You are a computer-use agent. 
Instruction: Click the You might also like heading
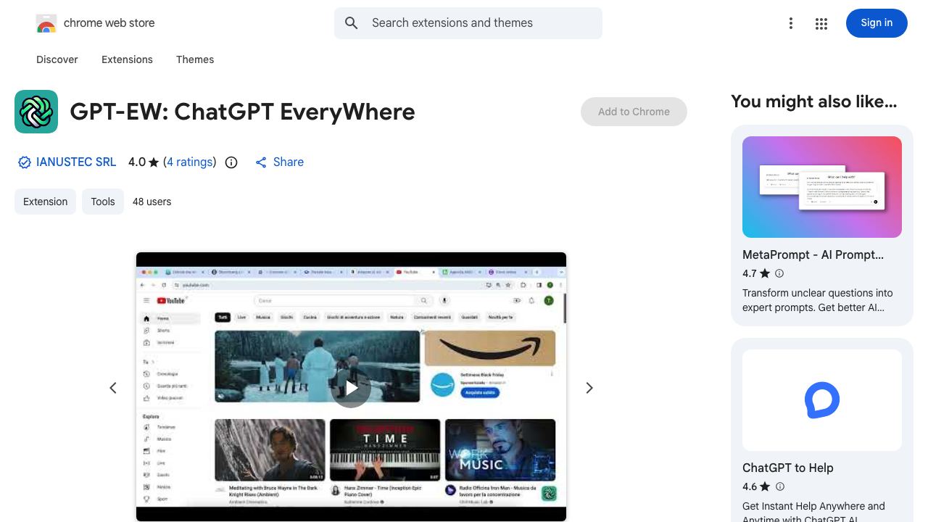[813, 101]
